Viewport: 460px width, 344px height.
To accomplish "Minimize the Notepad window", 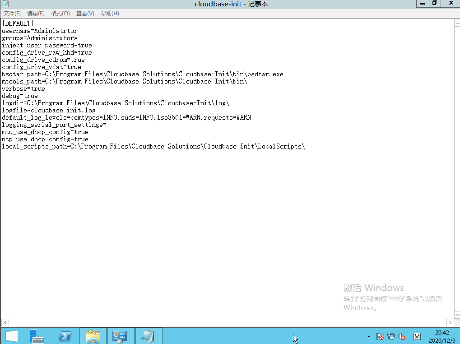I will [423, 4].
